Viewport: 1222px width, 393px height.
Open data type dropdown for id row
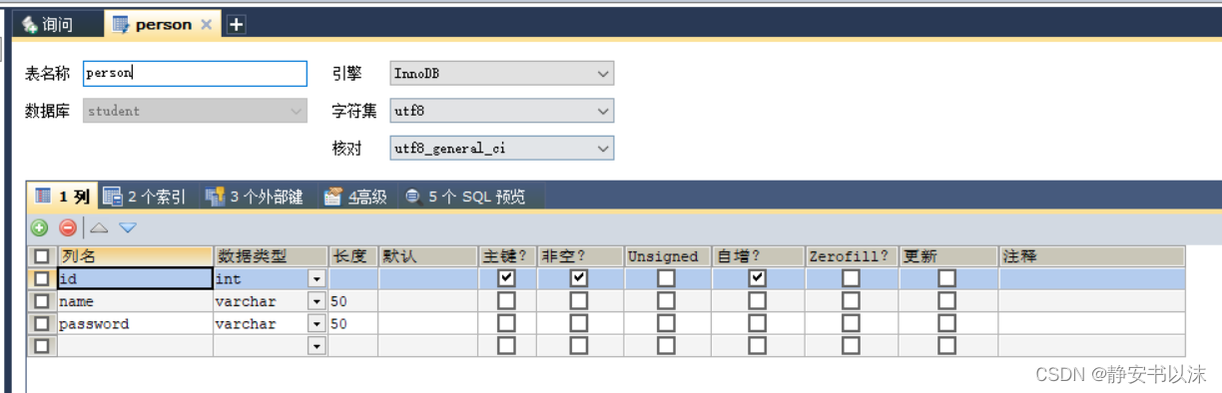(317, 279)
